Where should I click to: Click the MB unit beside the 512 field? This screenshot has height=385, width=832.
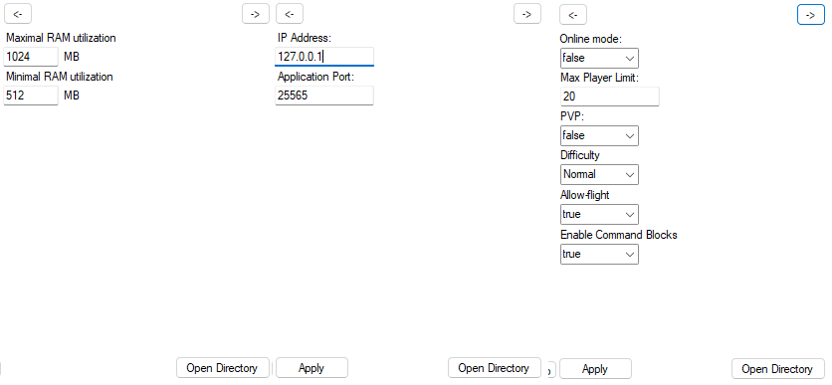72,96
